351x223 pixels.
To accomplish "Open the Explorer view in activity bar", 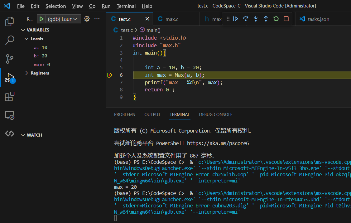I will point(9,21).
